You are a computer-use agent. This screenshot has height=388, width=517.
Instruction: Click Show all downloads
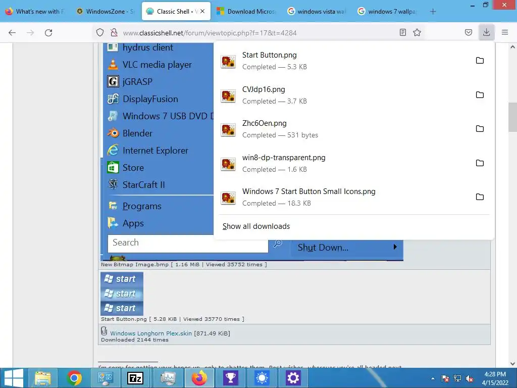coord(256,226)
